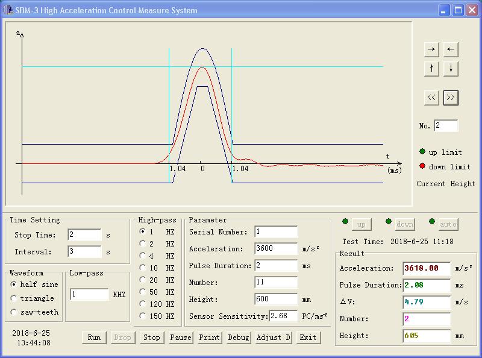Focus the Parameter Number field

276,282
